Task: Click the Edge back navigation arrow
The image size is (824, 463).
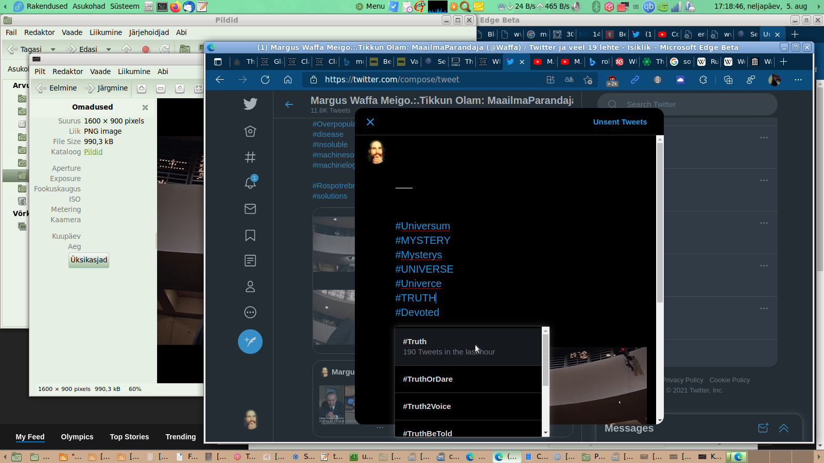Action: point(220,80)
